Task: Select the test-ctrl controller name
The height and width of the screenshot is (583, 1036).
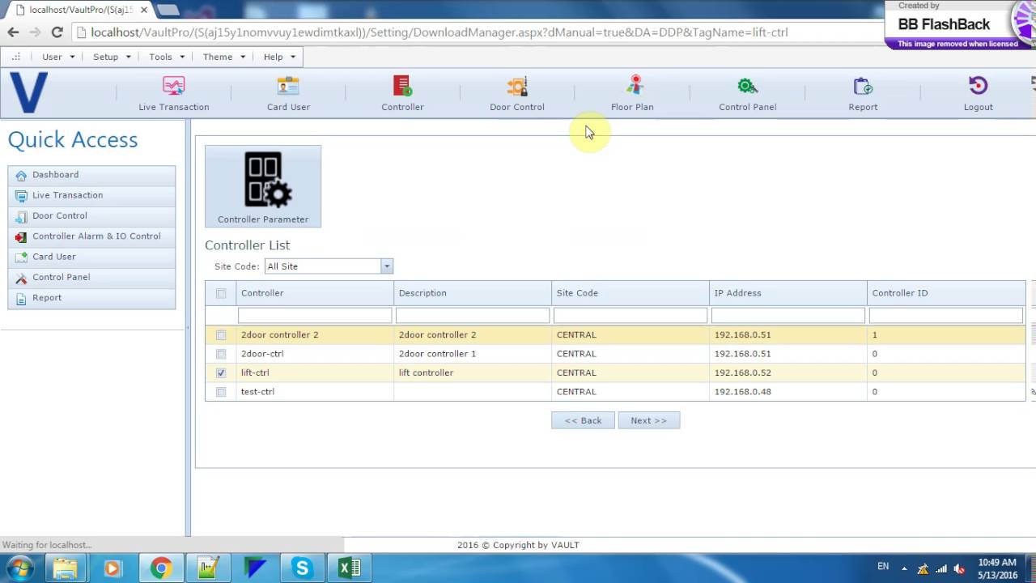Action: tap(257, 392)
